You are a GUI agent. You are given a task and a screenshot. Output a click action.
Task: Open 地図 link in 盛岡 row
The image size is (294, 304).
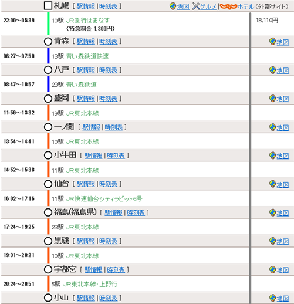283,99
